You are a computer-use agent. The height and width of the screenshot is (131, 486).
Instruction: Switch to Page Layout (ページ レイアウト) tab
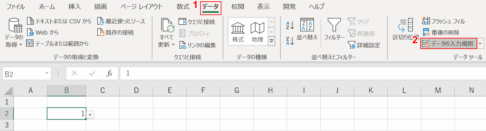[142, 6]
